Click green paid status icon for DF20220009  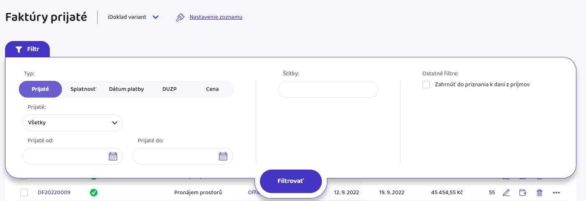tap(94, 193)
